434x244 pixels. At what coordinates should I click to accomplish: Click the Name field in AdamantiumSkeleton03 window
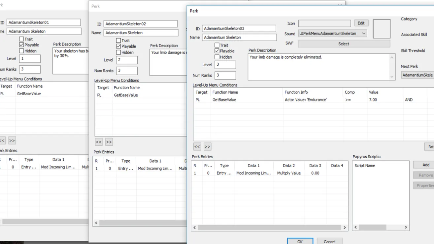(x=239, y=37)
